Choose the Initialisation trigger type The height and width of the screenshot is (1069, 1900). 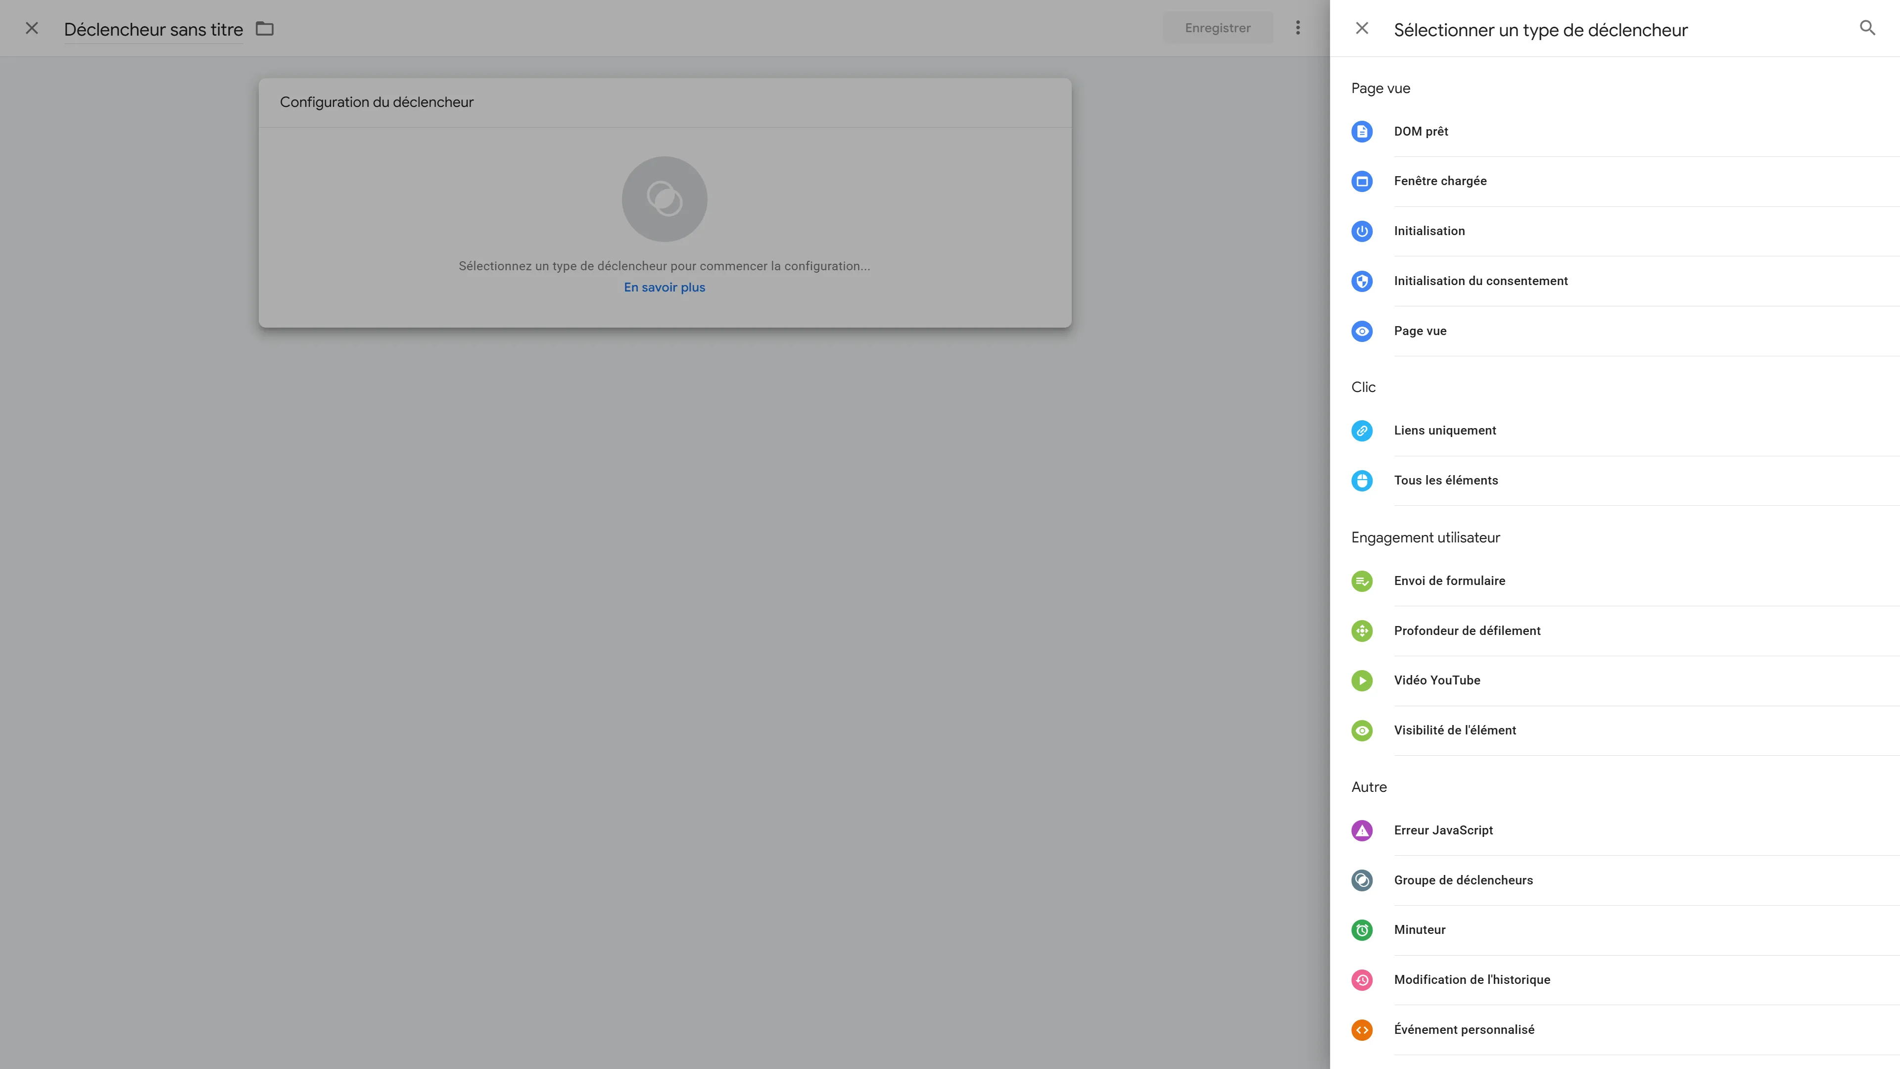[1625, 231]
